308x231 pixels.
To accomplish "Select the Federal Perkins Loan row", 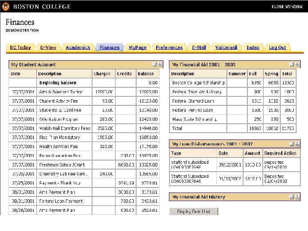I will [233, 110].
